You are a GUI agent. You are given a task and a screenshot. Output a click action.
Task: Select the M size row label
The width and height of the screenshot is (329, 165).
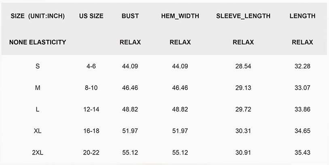click(x=38, y=88)
